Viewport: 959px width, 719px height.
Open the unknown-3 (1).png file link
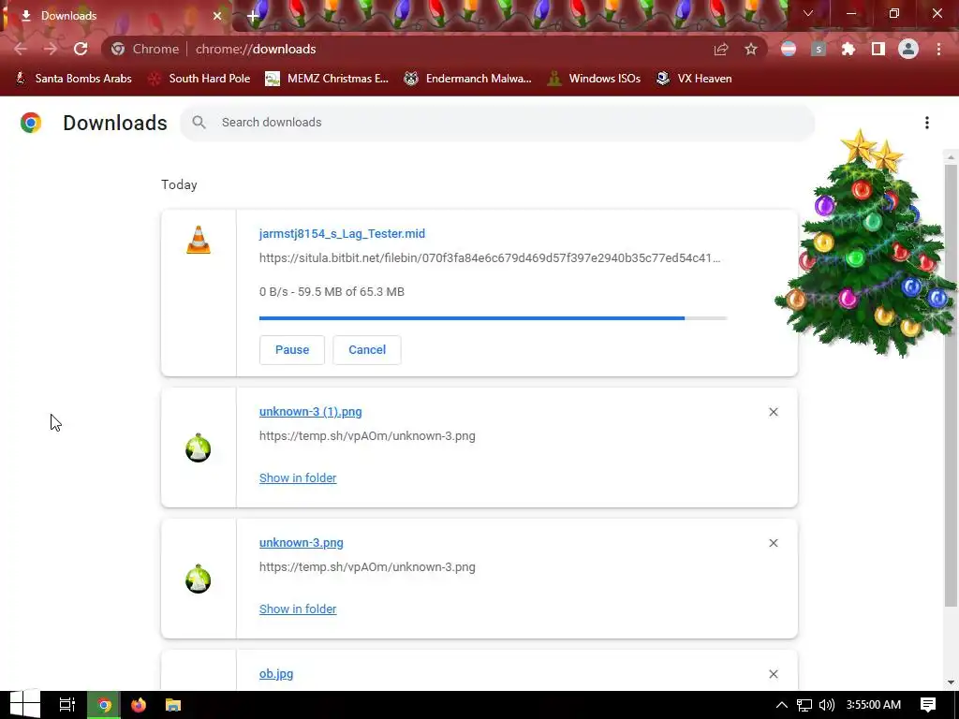(x=311, y=412)
